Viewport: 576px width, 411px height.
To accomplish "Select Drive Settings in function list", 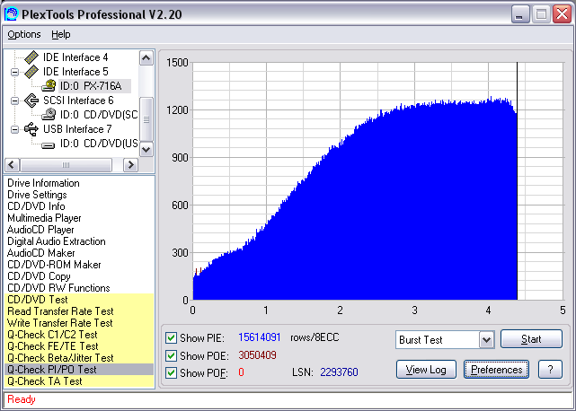I will click(37, 195).
